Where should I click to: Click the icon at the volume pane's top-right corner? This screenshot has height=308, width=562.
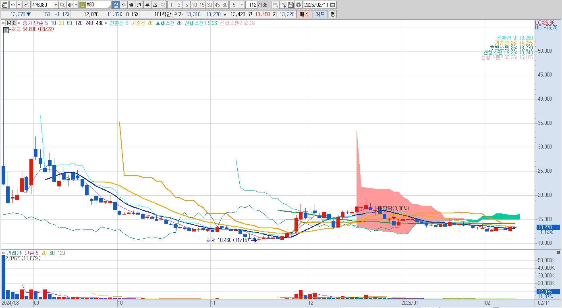coord(558,252)
